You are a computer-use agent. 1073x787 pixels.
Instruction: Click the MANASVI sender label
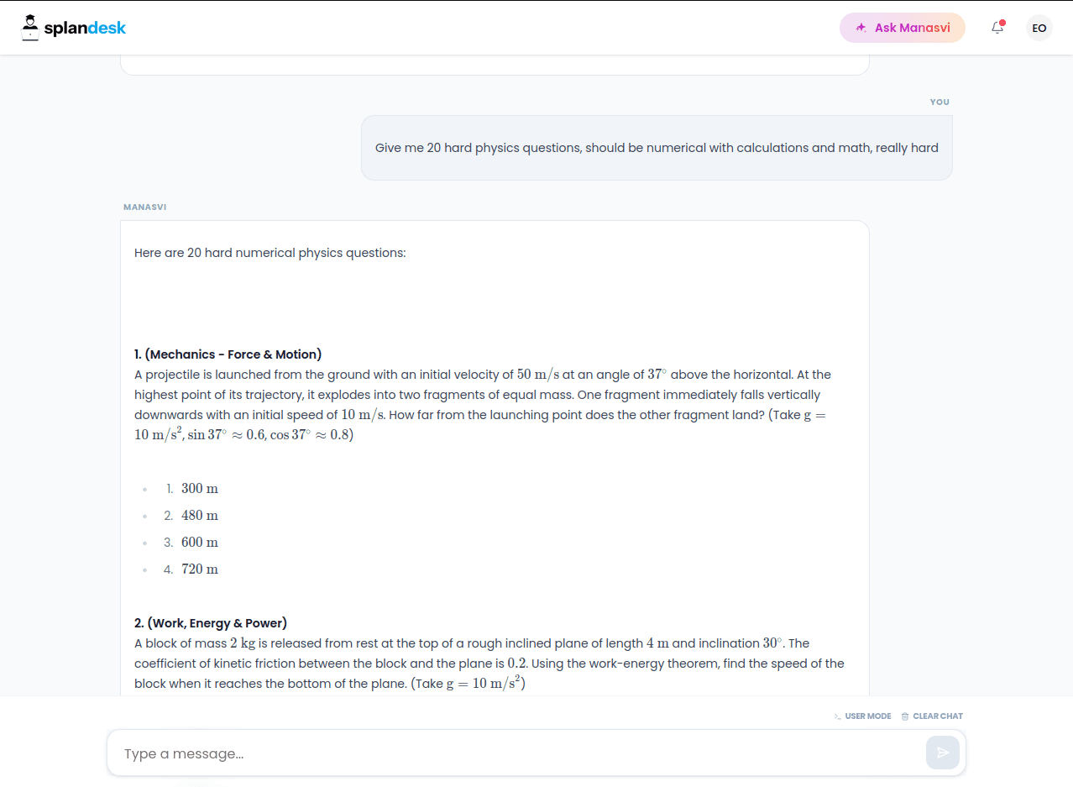144,207
